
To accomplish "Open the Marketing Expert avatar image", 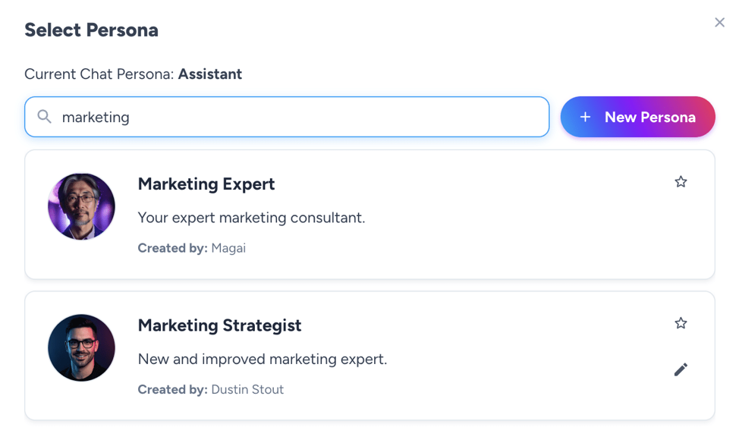I will coord(81,206).
